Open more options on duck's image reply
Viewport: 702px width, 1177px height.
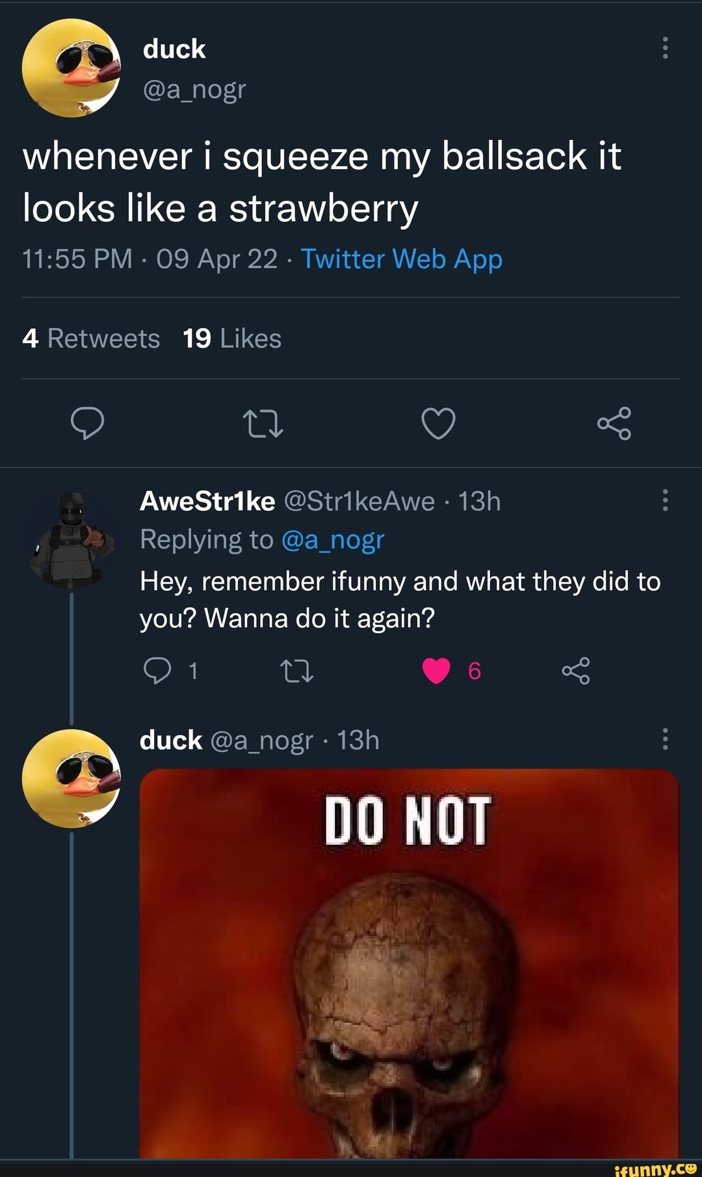tap(664, 740)
